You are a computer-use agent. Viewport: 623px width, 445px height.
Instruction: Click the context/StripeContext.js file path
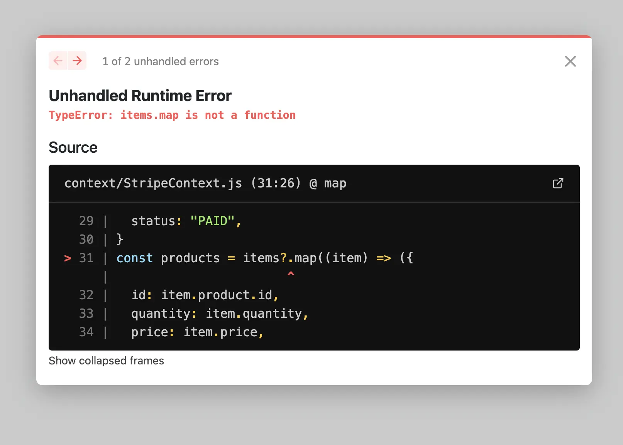coord(153,183)
